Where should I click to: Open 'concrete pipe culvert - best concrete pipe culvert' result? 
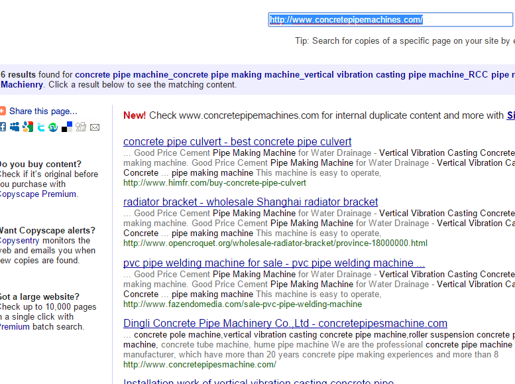[237, 141]
